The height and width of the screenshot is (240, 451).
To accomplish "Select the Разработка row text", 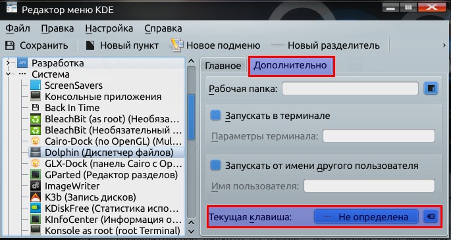I will (x=58, y=62).
